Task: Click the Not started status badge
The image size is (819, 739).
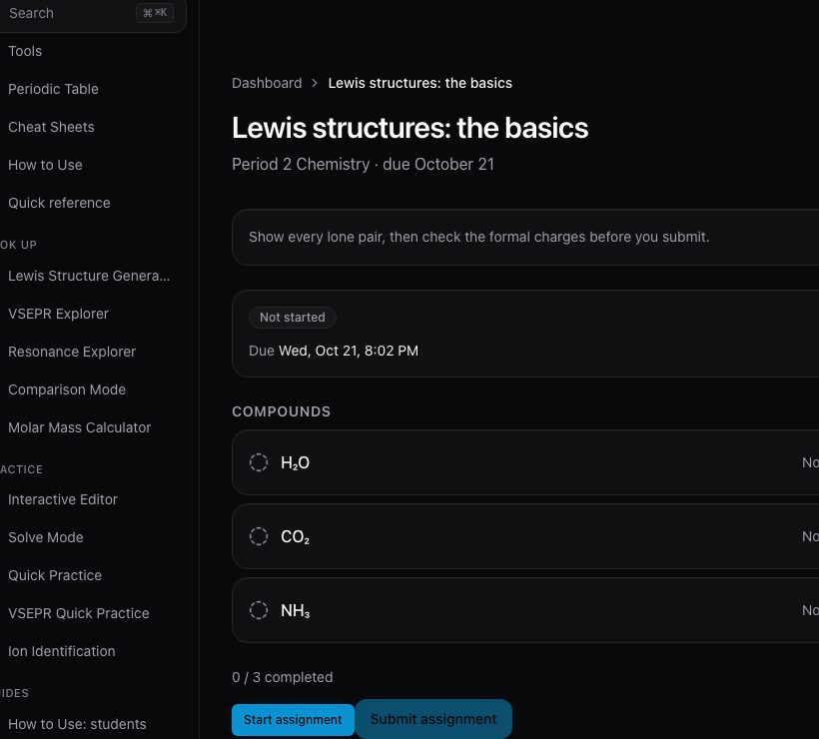Action: [x=293, y=318]
